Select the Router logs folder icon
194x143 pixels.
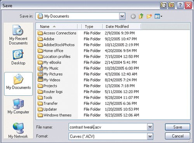40,91
